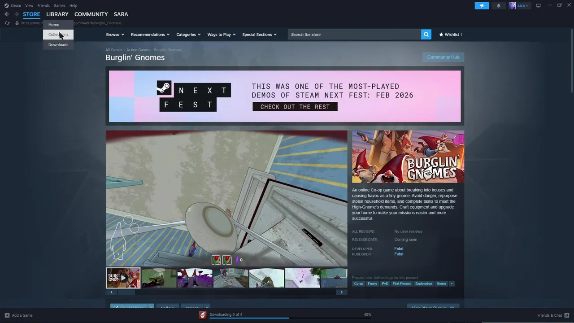Viewport: 574px width, 323px height.
Task: Click the announcements megaphone icon
Action: (x=482, y=5)
